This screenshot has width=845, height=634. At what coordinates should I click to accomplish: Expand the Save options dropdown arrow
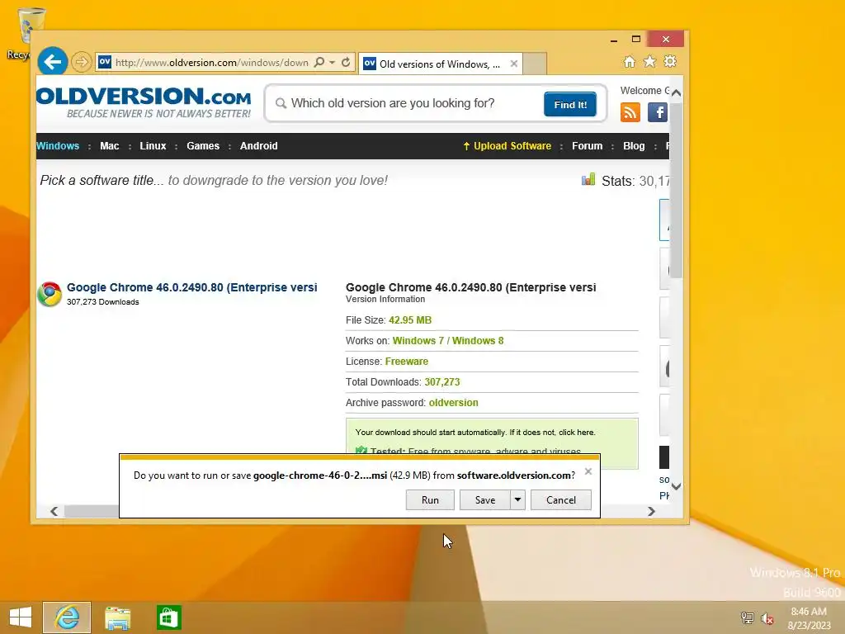[x=517, y=499]
